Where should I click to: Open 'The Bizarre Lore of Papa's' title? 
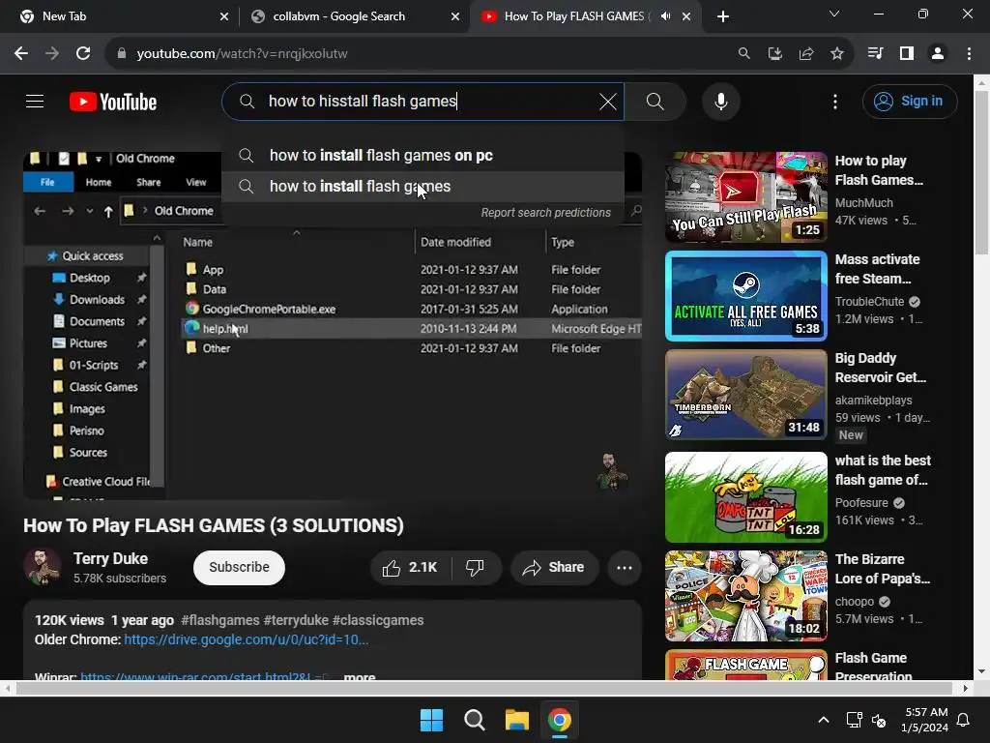pos(882,569)
